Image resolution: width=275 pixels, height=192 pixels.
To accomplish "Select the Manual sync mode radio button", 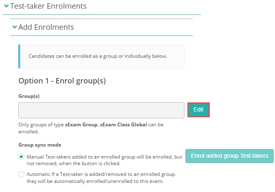I will (21, 157).
